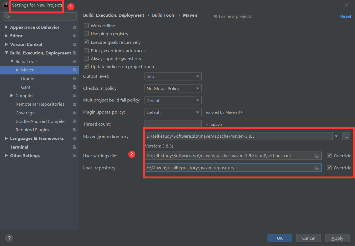Click Apply to save settings
This screenshot has width=355, height=246.
(x=337, y=238)
